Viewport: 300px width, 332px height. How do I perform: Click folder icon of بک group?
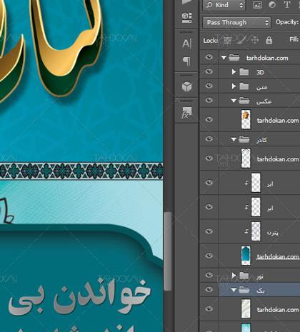point(244,290)
